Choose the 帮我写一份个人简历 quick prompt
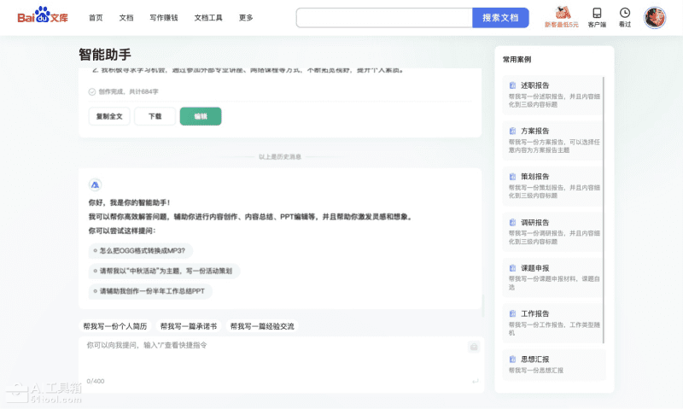The image size is (683, 409). pyautogui.click(x=115, y=326)
